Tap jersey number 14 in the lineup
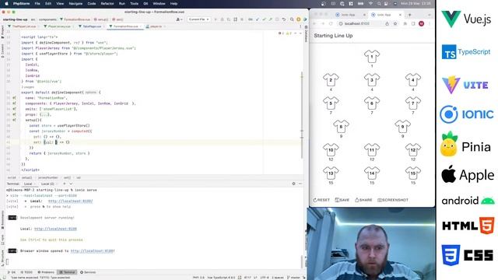498x280 pixels. [372, 173]
